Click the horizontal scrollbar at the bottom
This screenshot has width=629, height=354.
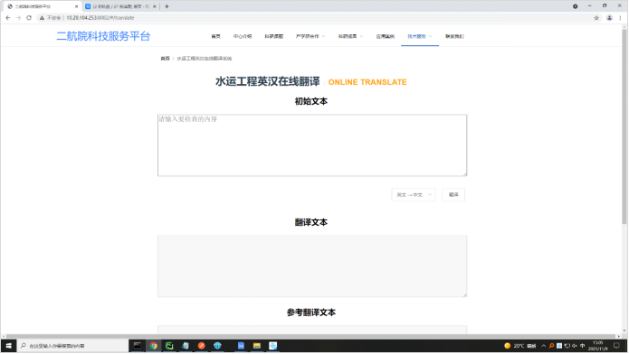(311, 336)
